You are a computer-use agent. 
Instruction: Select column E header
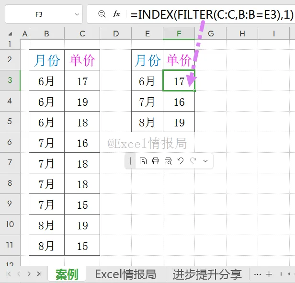(147, 34)
